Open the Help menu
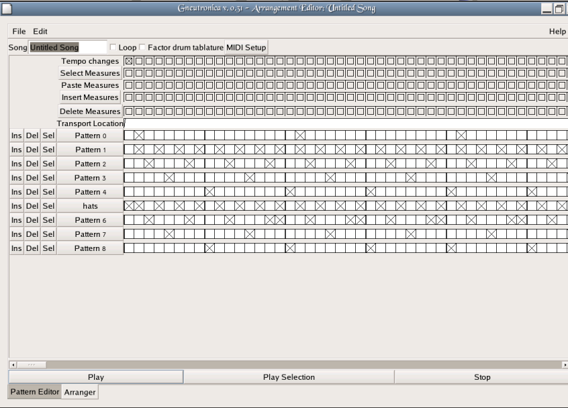 557,32
